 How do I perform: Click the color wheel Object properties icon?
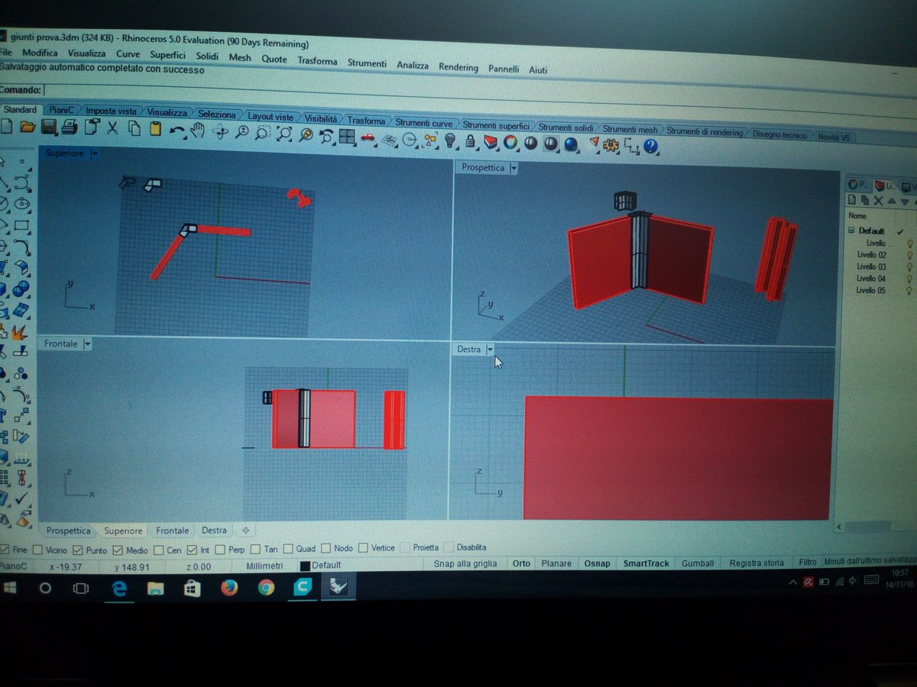pos(510,143)
